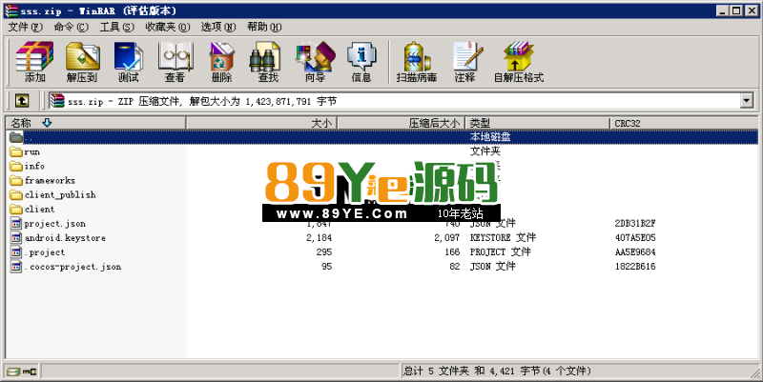Open the Favorites (收藏夹) menu
763x382 pixels.
(168, 28)
